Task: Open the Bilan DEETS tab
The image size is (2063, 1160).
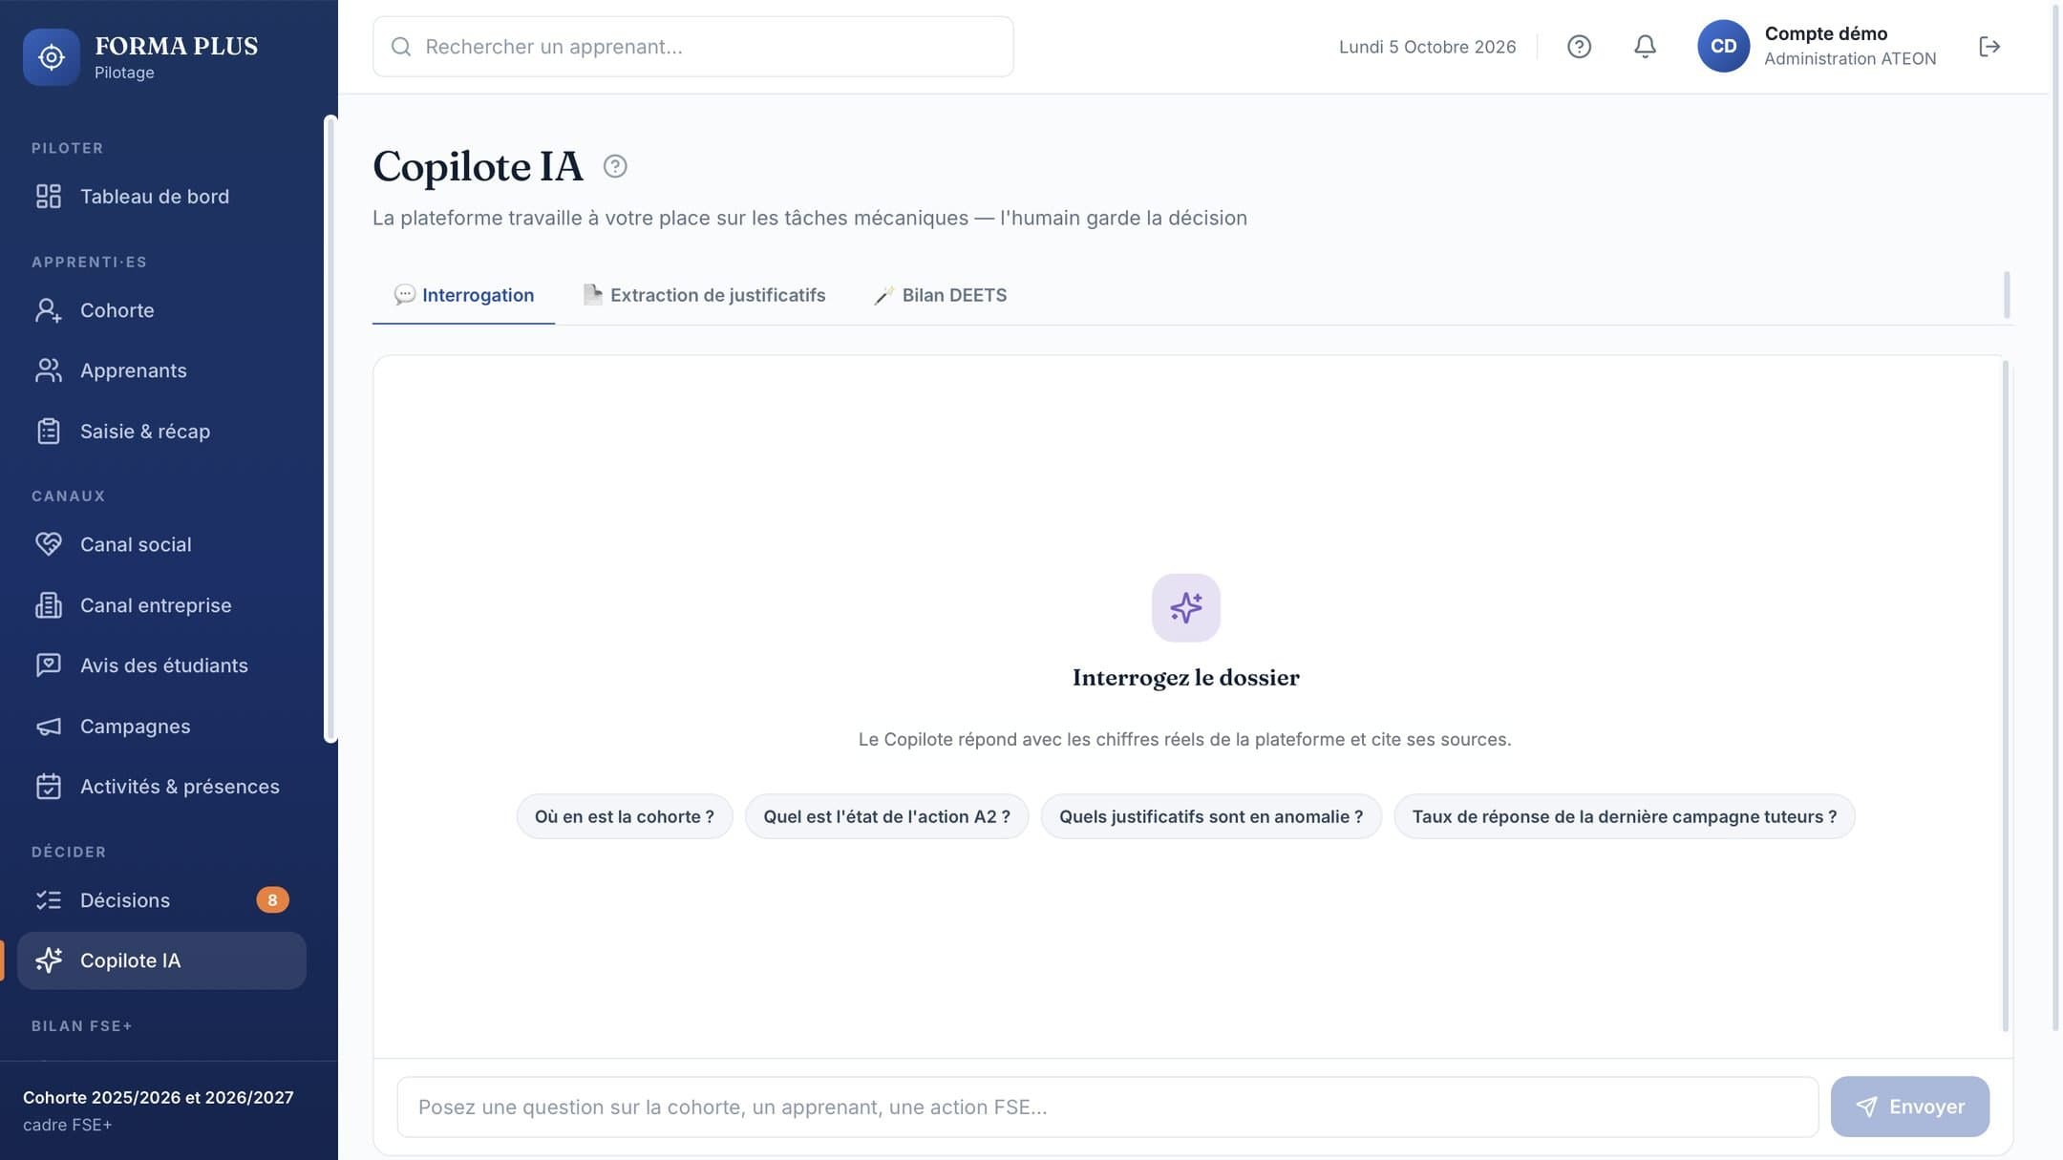Action: click(x=940, y=295)
